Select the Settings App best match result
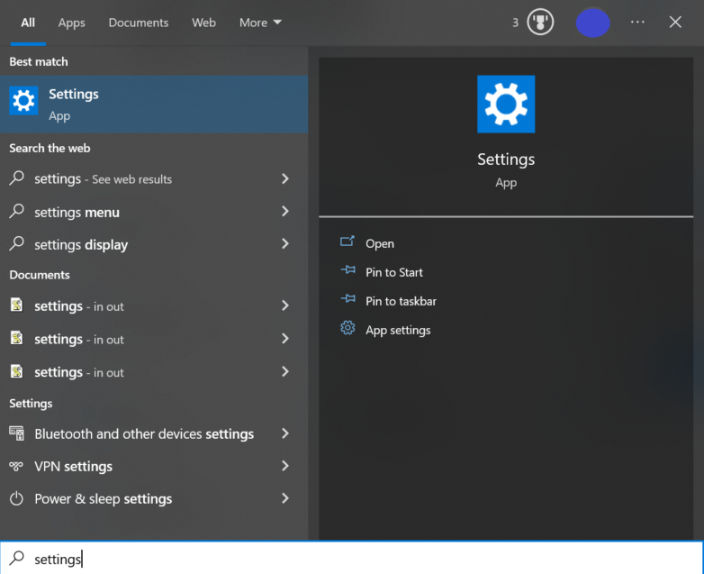The width and height of the screenshot is (704, 574). pos(153,104)
